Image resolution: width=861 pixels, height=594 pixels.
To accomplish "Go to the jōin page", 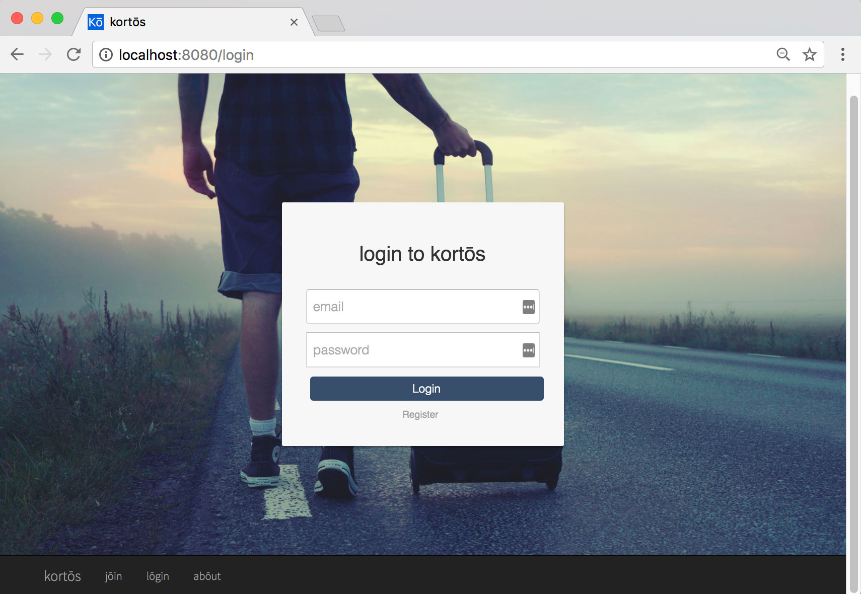I will [x=113, y=576].
